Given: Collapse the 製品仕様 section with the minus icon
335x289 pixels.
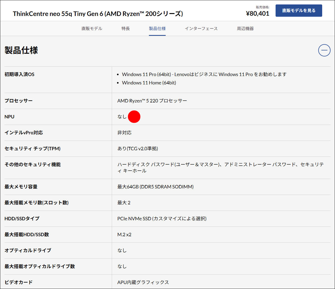Looking at the screenshot, I should pyautogui.click(x=324, y=50).
